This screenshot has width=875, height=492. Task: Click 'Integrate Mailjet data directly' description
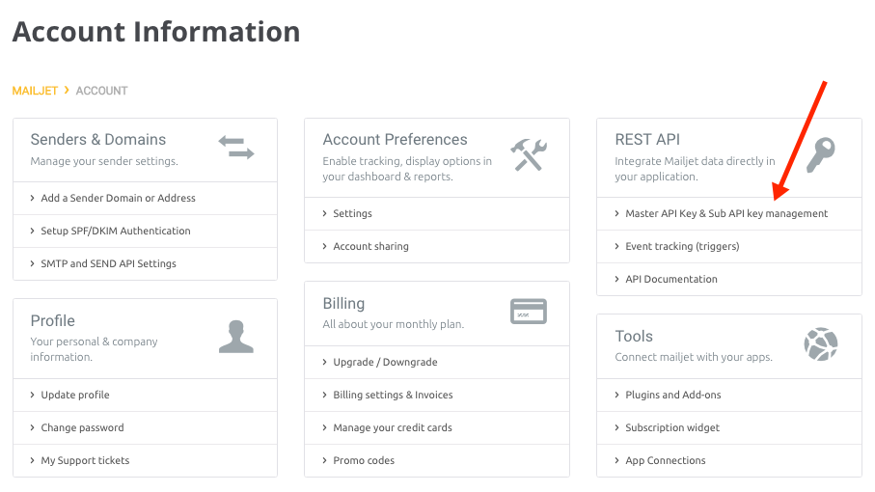pos(695,169)
